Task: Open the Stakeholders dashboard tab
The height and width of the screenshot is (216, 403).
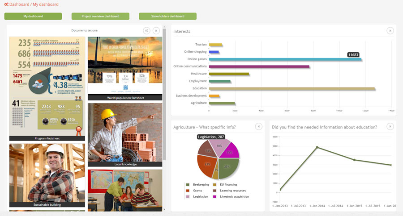Action: click(167, 17)
